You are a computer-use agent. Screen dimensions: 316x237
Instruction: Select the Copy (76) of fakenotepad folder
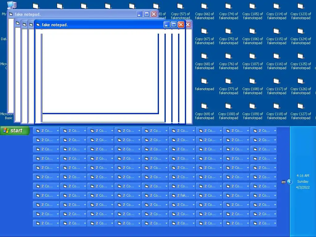(228, 61)
